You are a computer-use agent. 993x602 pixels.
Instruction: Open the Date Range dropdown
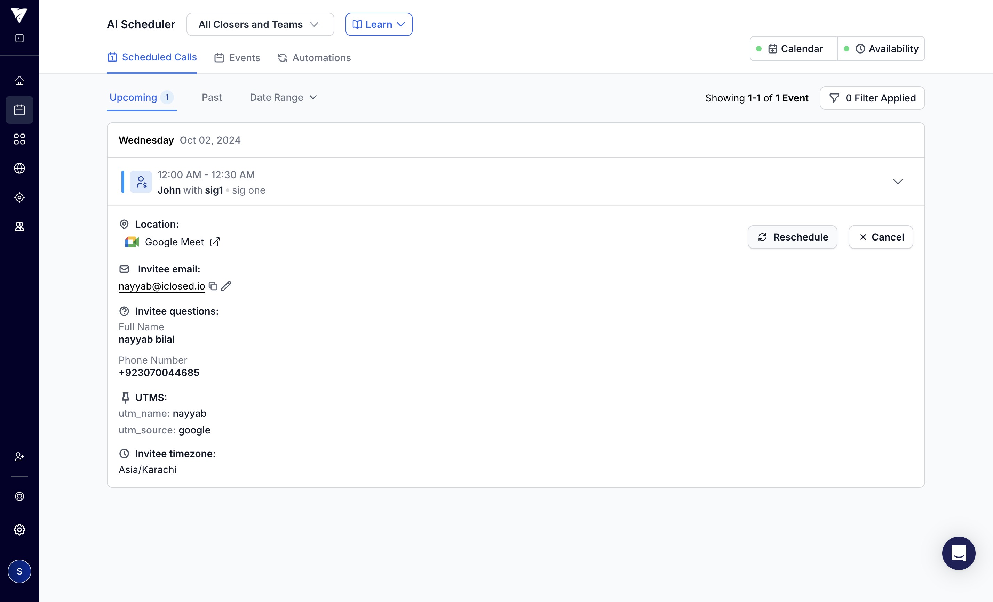(x=283, y=97)
